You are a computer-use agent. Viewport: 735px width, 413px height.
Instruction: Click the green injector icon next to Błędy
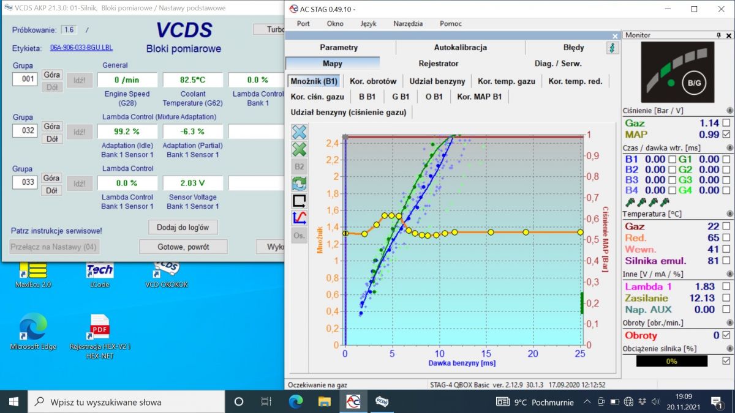click(612, 48)
